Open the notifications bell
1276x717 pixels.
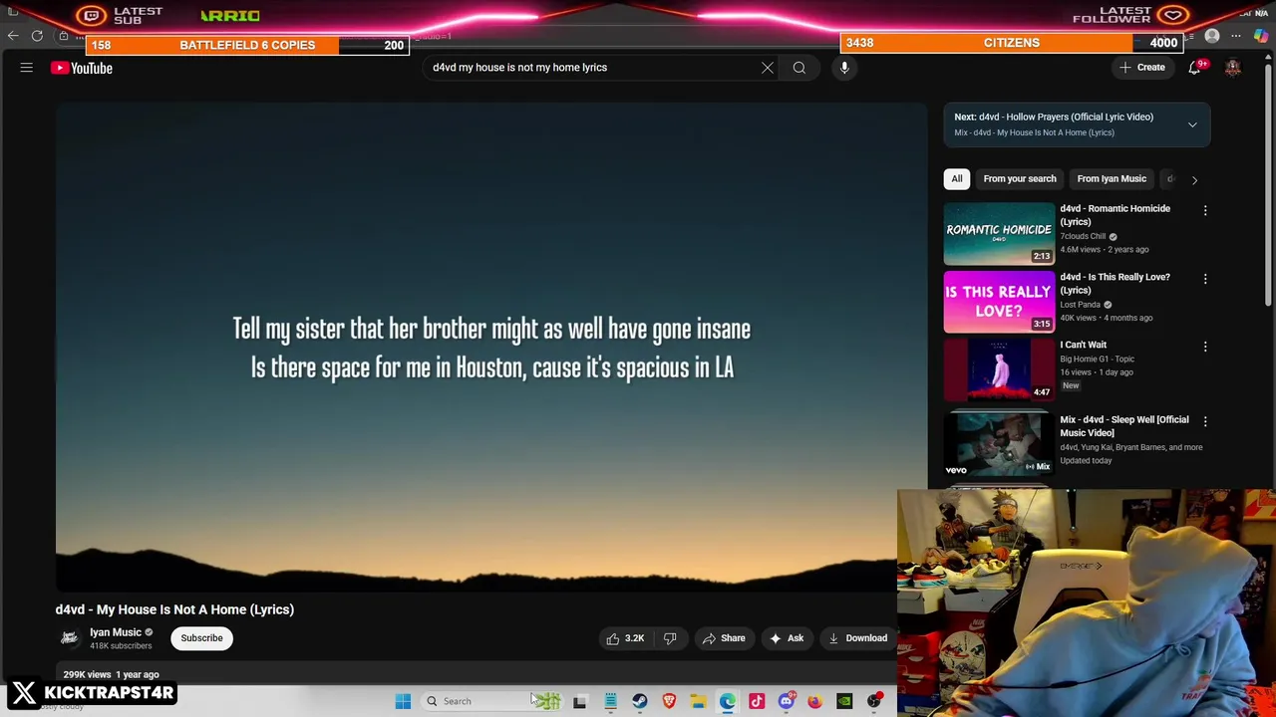1194,68
